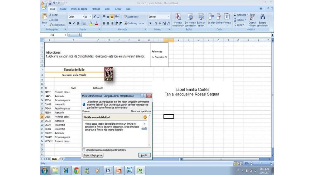Enable compatibility check when saving checkbox
Screen dimensions: 312x175
coord(84,150)
